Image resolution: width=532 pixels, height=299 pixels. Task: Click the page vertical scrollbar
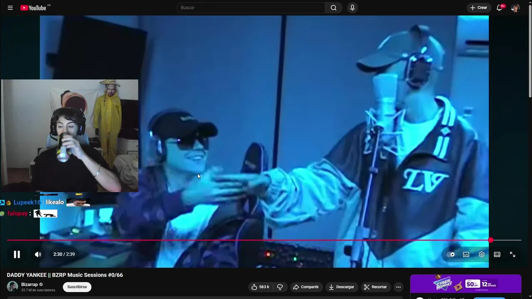[x=530, y=52]
